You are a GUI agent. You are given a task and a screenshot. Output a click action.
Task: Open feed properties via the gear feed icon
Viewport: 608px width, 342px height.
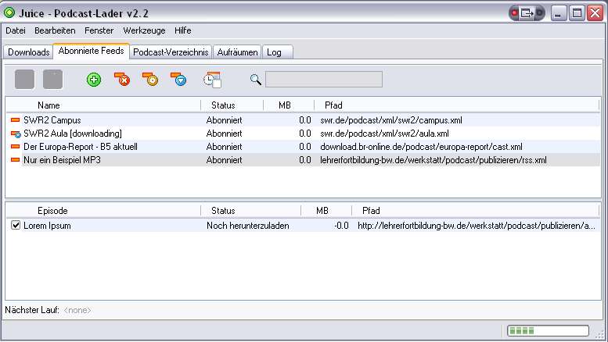(150, 79)
